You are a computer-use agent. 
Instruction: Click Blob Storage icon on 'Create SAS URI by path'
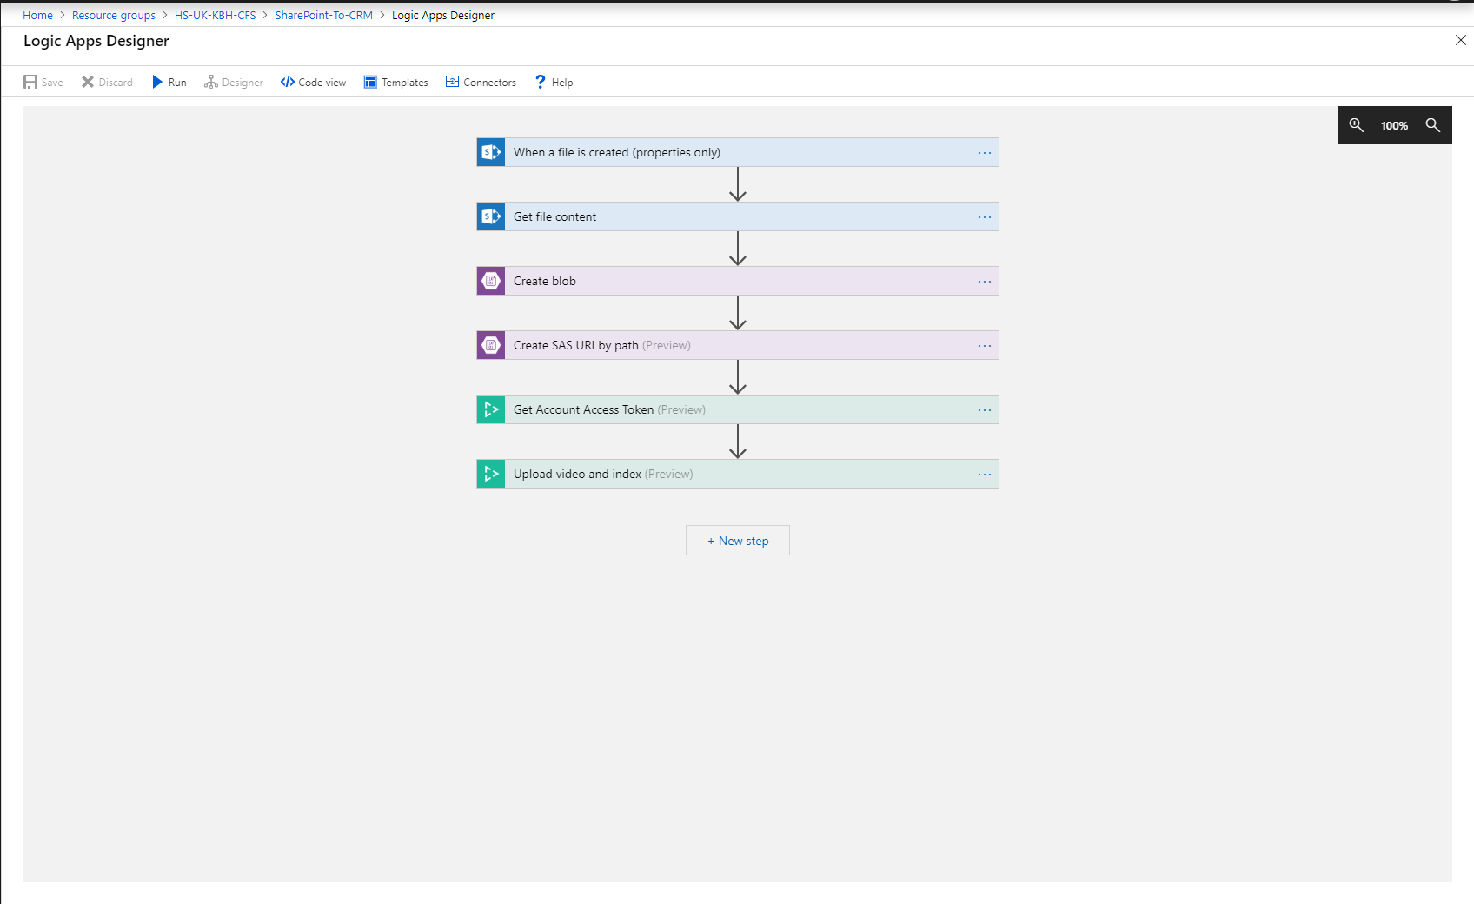tap(491, 345)
